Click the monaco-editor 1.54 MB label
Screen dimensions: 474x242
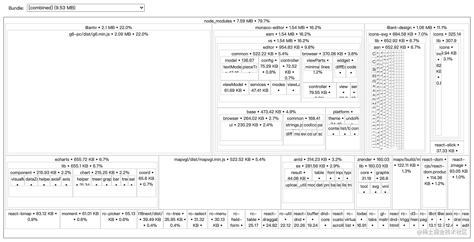pos(288,28)
